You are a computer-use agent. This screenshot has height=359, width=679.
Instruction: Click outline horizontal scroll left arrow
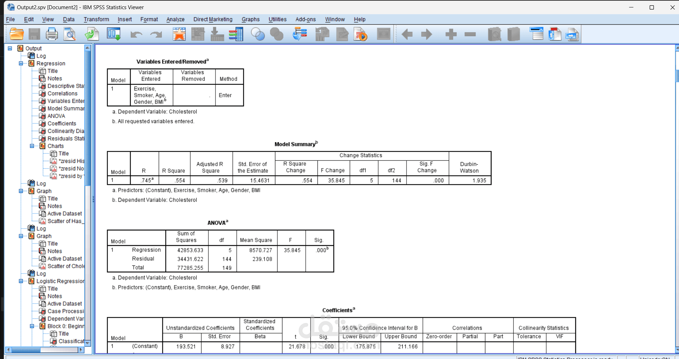(x=8, y=350)
